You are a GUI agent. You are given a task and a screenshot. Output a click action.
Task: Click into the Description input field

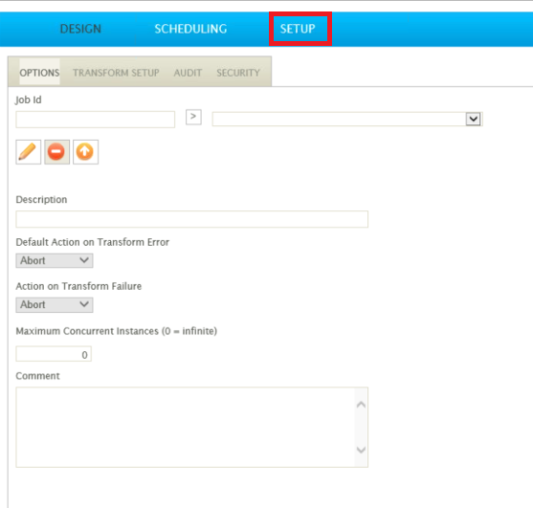pyautogui.click(x=191, y=219)
